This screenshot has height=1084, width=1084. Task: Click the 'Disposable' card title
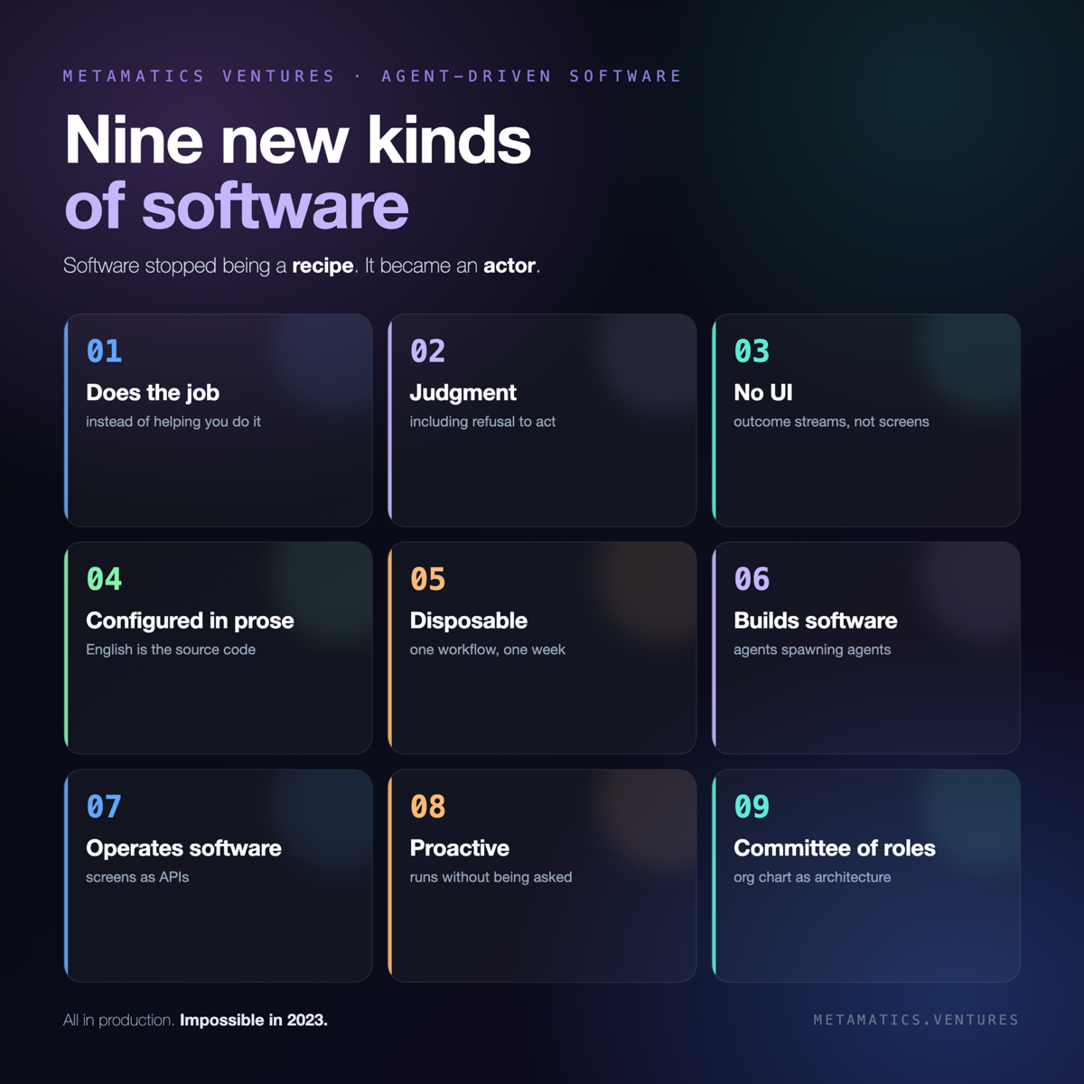click(x=469, y=621)
